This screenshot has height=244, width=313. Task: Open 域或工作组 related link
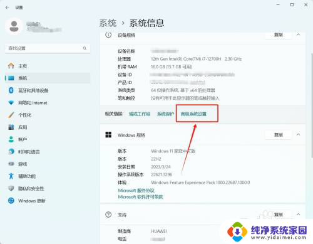140,114
